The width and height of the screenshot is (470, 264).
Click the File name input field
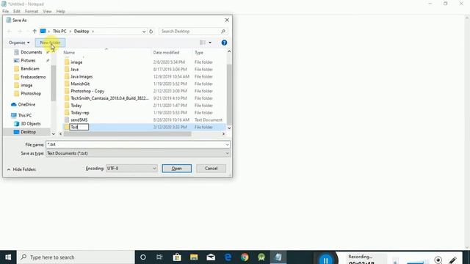(x=135, y=144)
